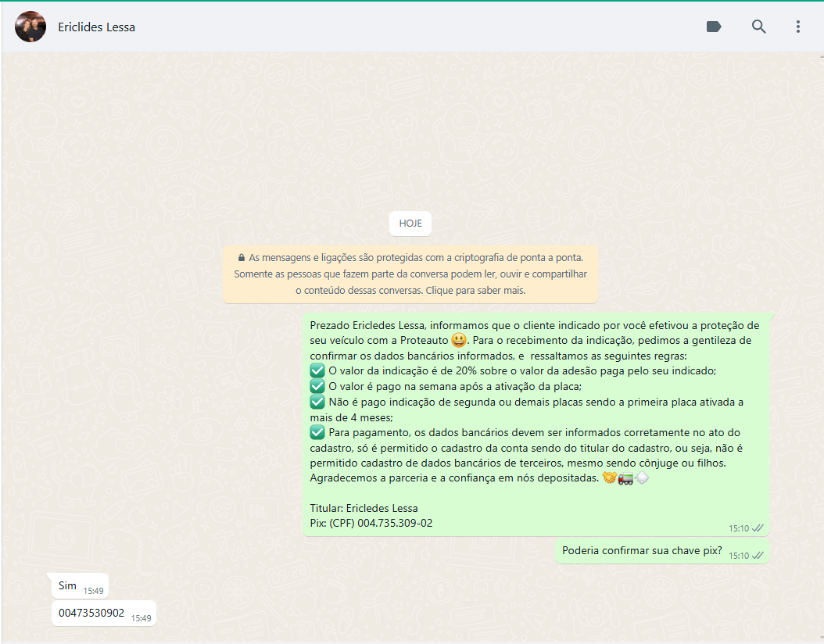Open contact info via Ericlides Lessa name

point(96,27)
